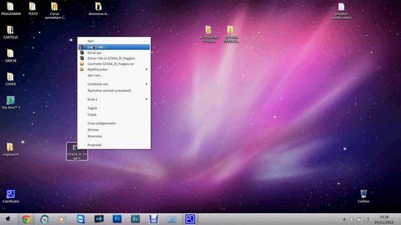The height and width of the screenshot is (225, 401).
Task: Open the COVER desktop folder
Action: tap(11, 79)
